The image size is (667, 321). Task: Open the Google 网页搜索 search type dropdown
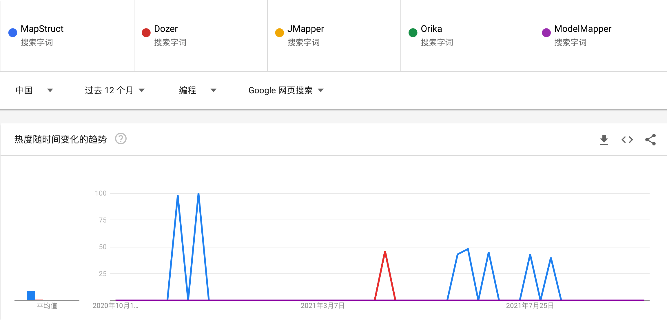(286, 90)
